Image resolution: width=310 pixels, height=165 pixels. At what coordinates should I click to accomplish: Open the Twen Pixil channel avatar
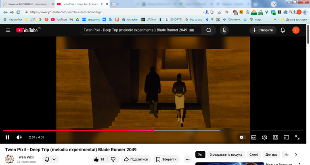click(10, 159)
